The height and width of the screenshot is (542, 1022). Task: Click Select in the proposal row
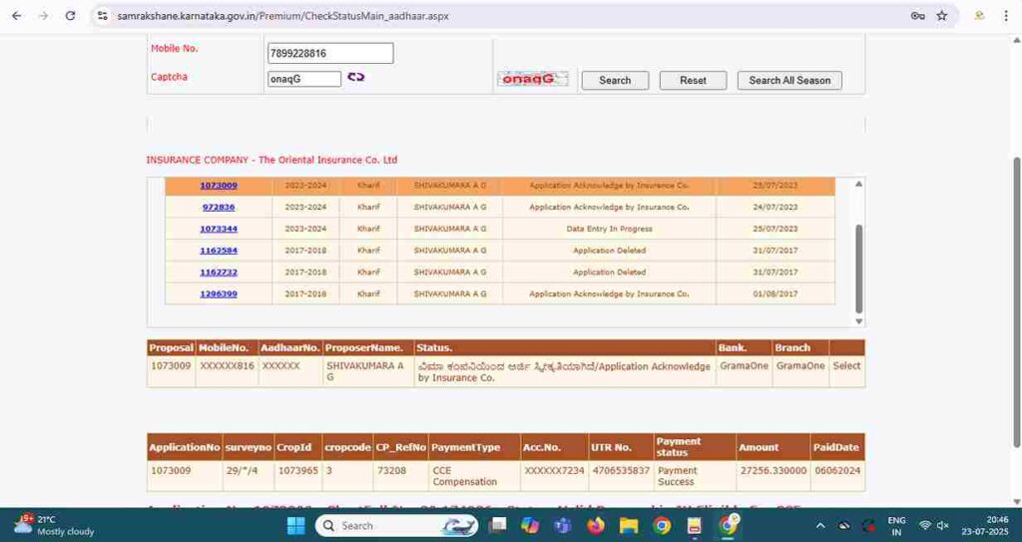coord(846,366)
